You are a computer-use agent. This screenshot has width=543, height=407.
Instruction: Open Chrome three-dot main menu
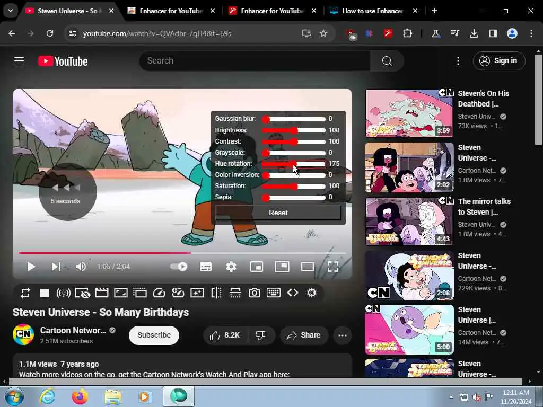[531, 33]
